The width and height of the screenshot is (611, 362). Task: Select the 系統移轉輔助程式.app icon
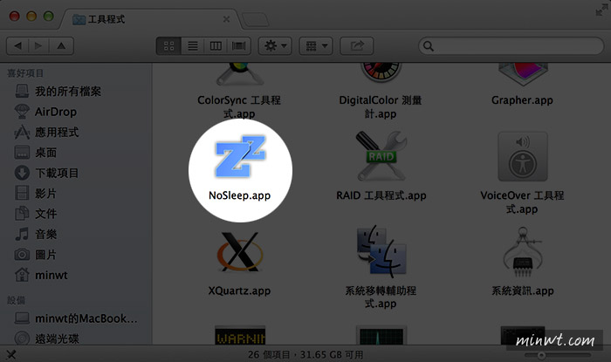[x=381, y=250]
